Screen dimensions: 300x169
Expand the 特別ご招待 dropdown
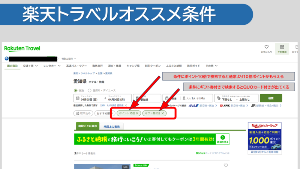tap(69, 59)
